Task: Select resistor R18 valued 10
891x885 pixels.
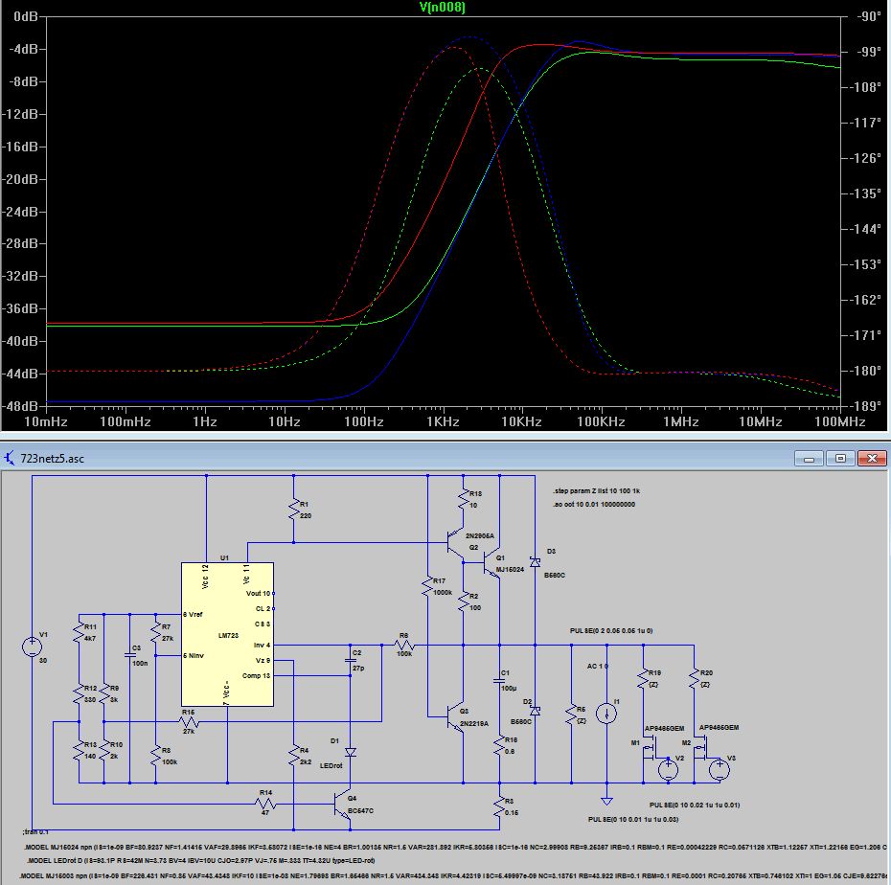Action: 464,499
